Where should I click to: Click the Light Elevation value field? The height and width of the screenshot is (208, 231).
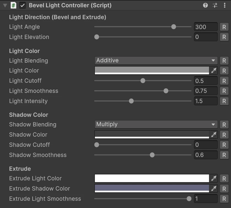point(206,37)
